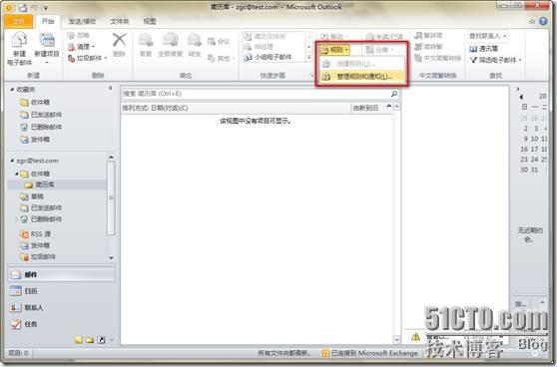The height and width of the screenshot is (367, 557).
Task: Click Find a Contact input box
Action: click(488, 36)
